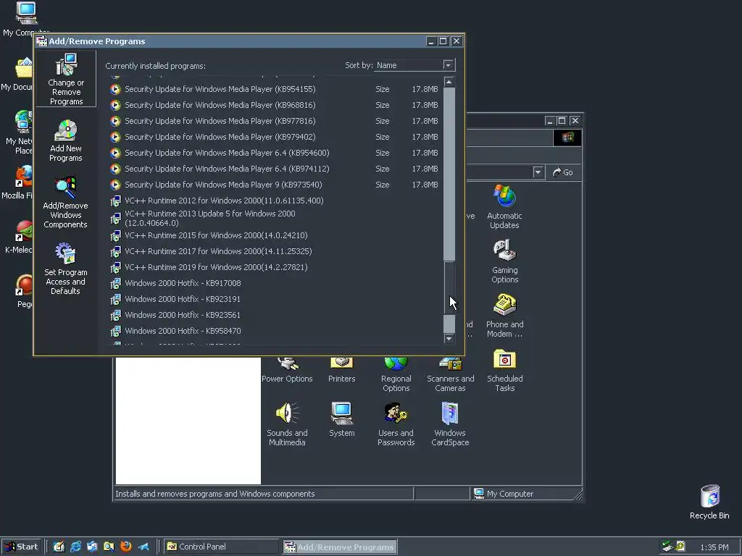Select VC++ Runtime 2013 Update 5 entry
The width and height of the screenshot is (742, 556).
click(275, 219)
